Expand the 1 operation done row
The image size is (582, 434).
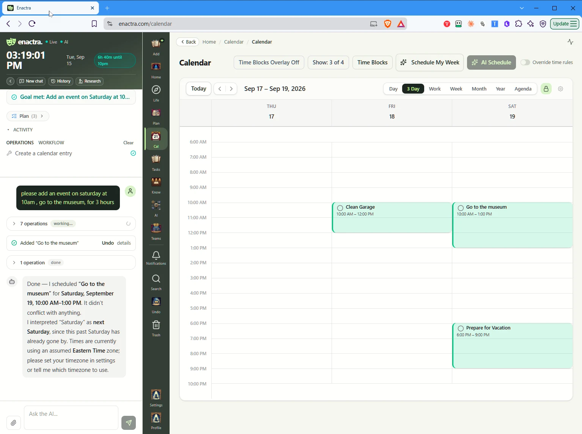pyautogui.click(x=71, y=262)
